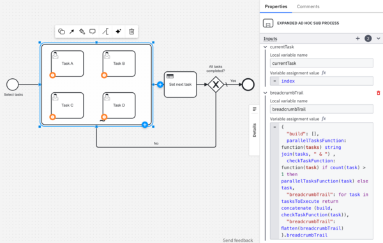The width and height of the screenshot is (383, 243).
Task: Click the AI sparkle icon in context pad
Action: click(118, 31)
